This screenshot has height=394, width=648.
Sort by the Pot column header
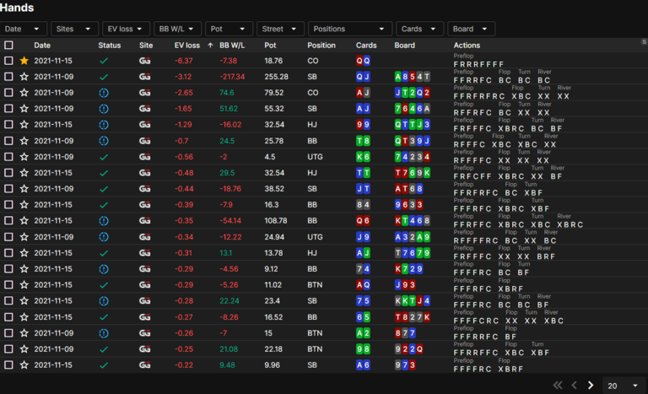(270, 46)
